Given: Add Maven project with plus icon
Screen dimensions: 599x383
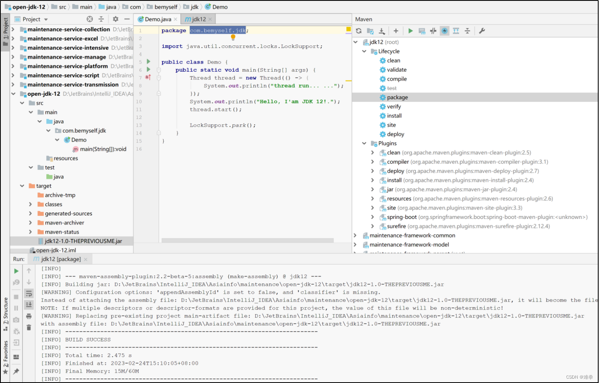Looking at the screenshot, I should click(396, 31).
